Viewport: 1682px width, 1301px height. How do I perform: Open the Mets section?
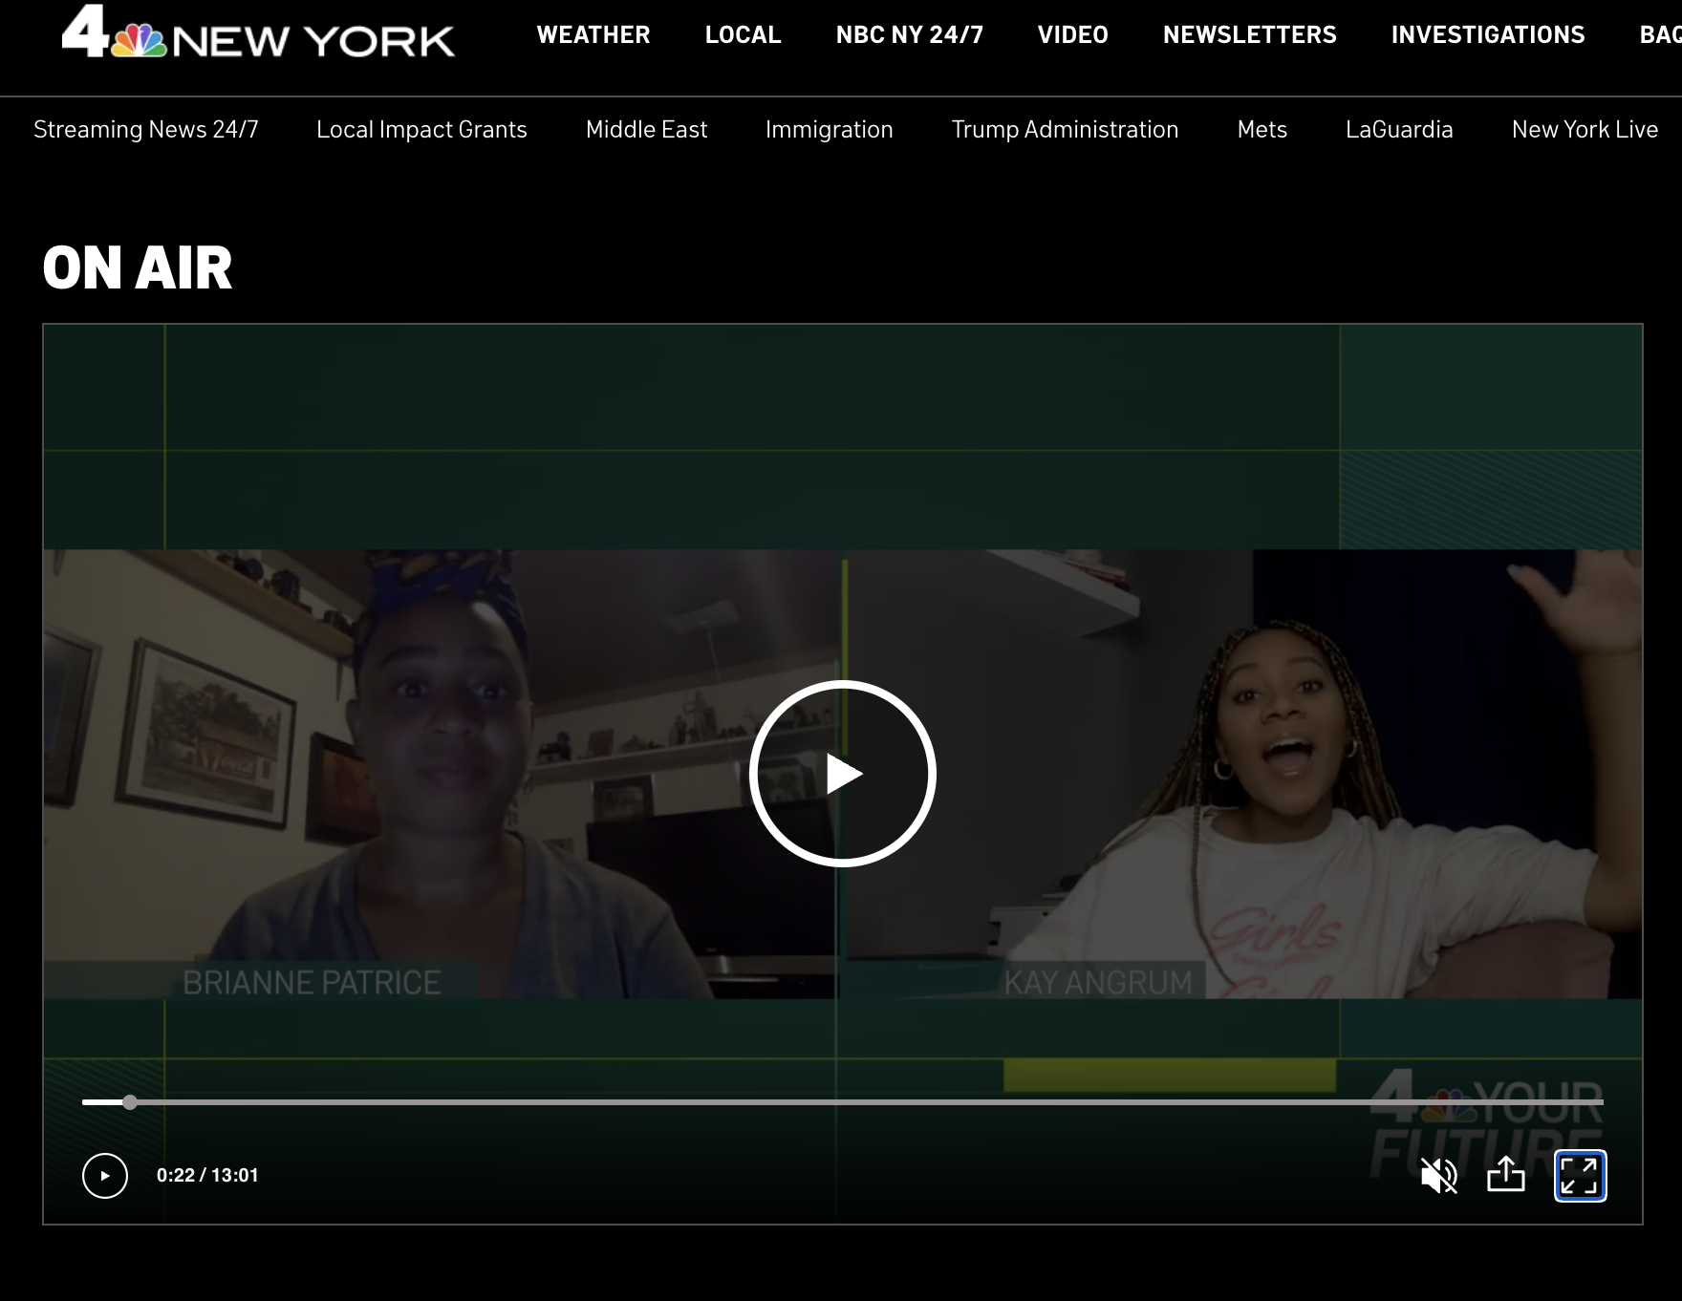pyautogui.click(x=1261, y=129)
